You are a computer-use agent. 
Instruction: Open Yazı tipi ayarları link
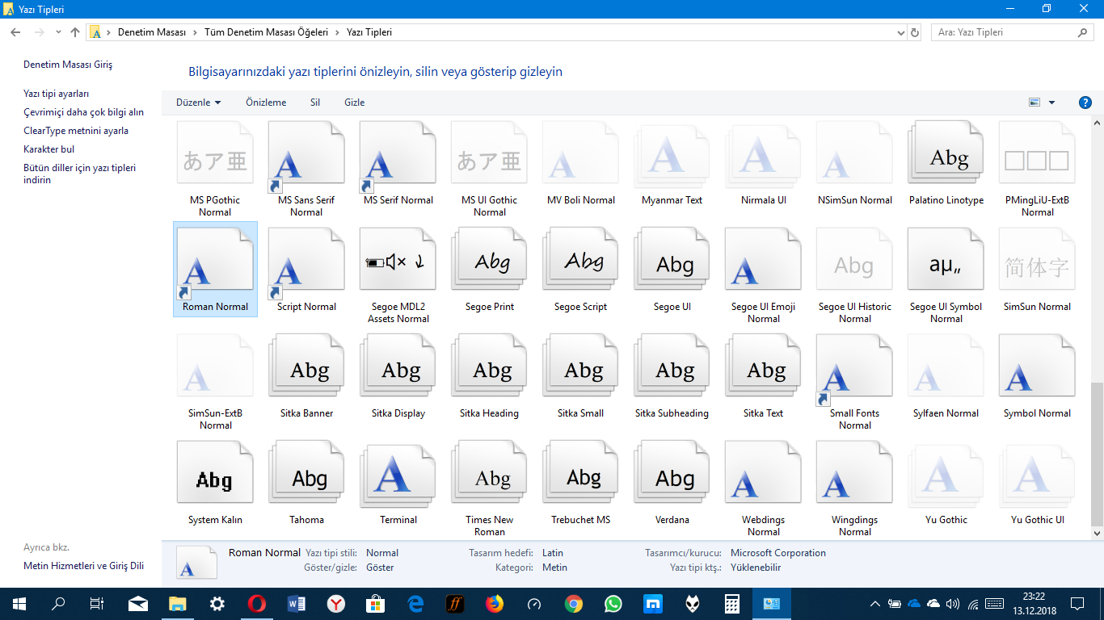tap(57, 94)
